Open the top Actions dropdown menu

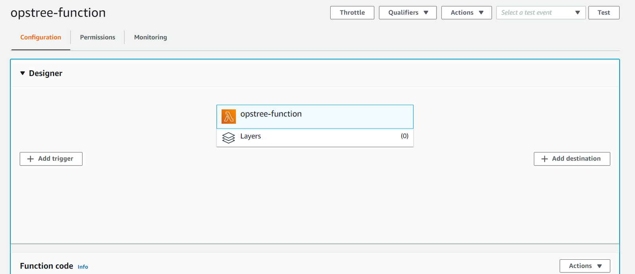click(x=466, y=13)
